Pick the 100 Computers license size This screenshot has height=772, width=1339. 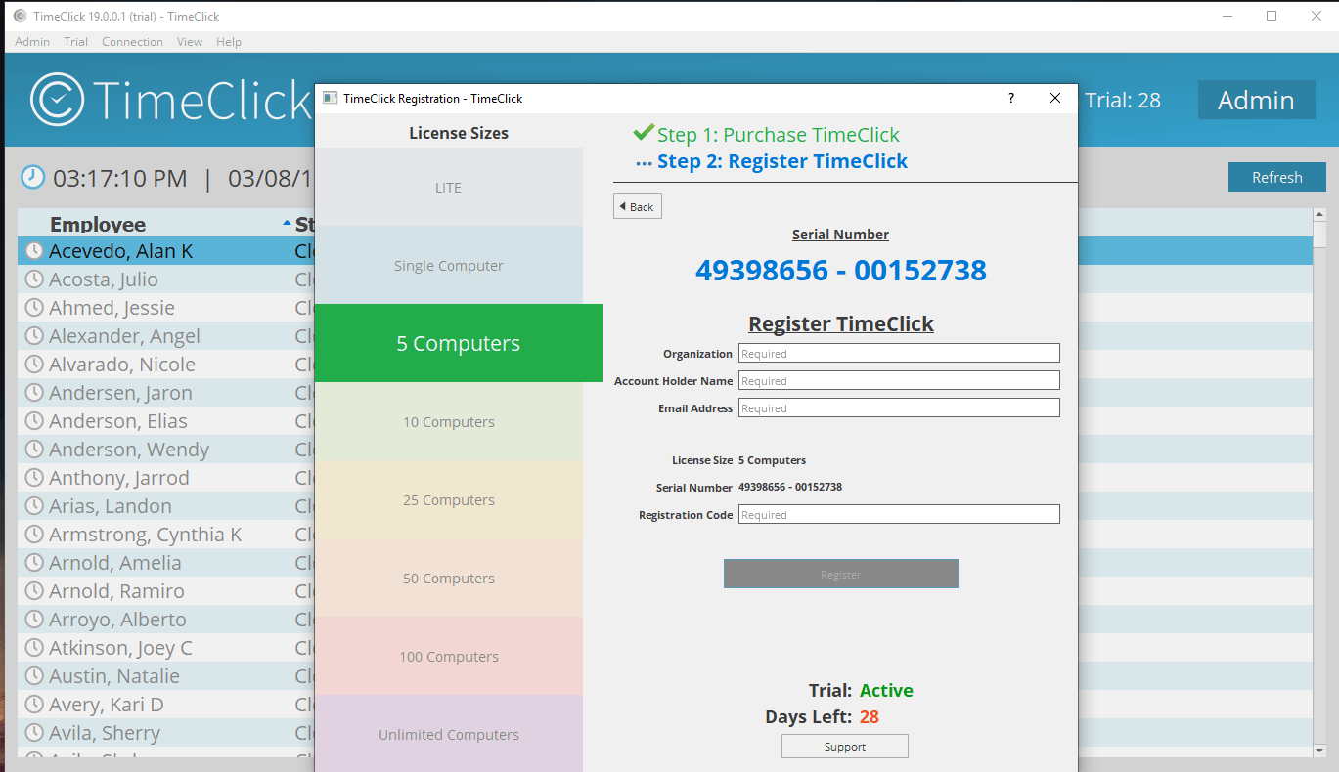(449, 657)
